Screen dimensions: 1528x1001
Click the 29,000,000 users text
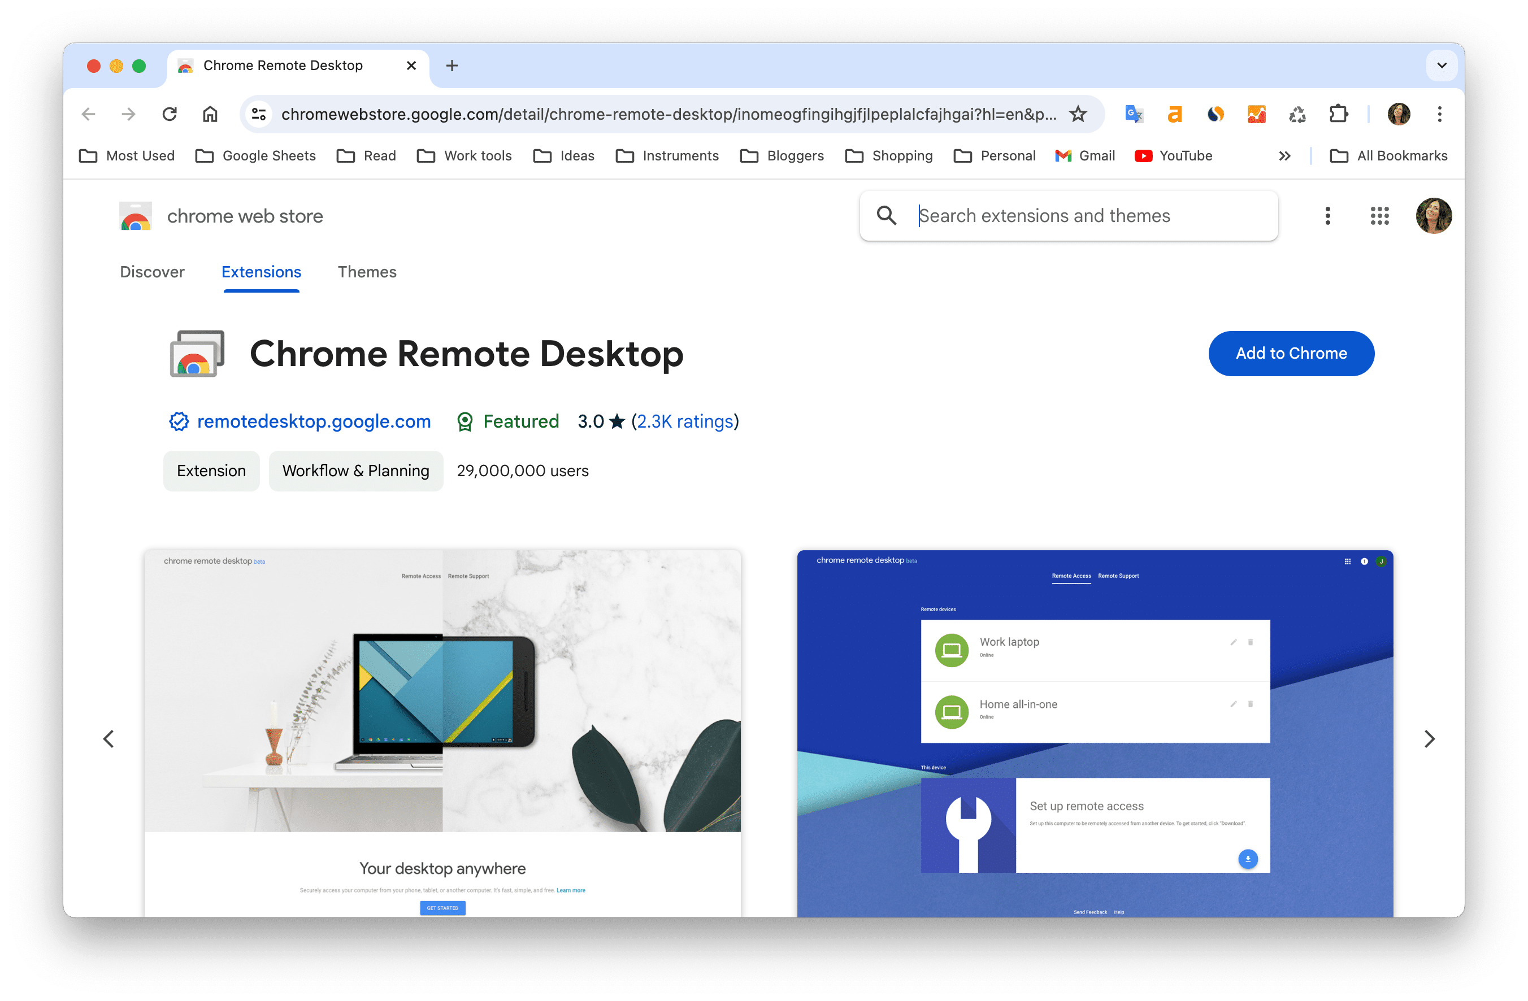pyautogui.click(x=523, y=471)
